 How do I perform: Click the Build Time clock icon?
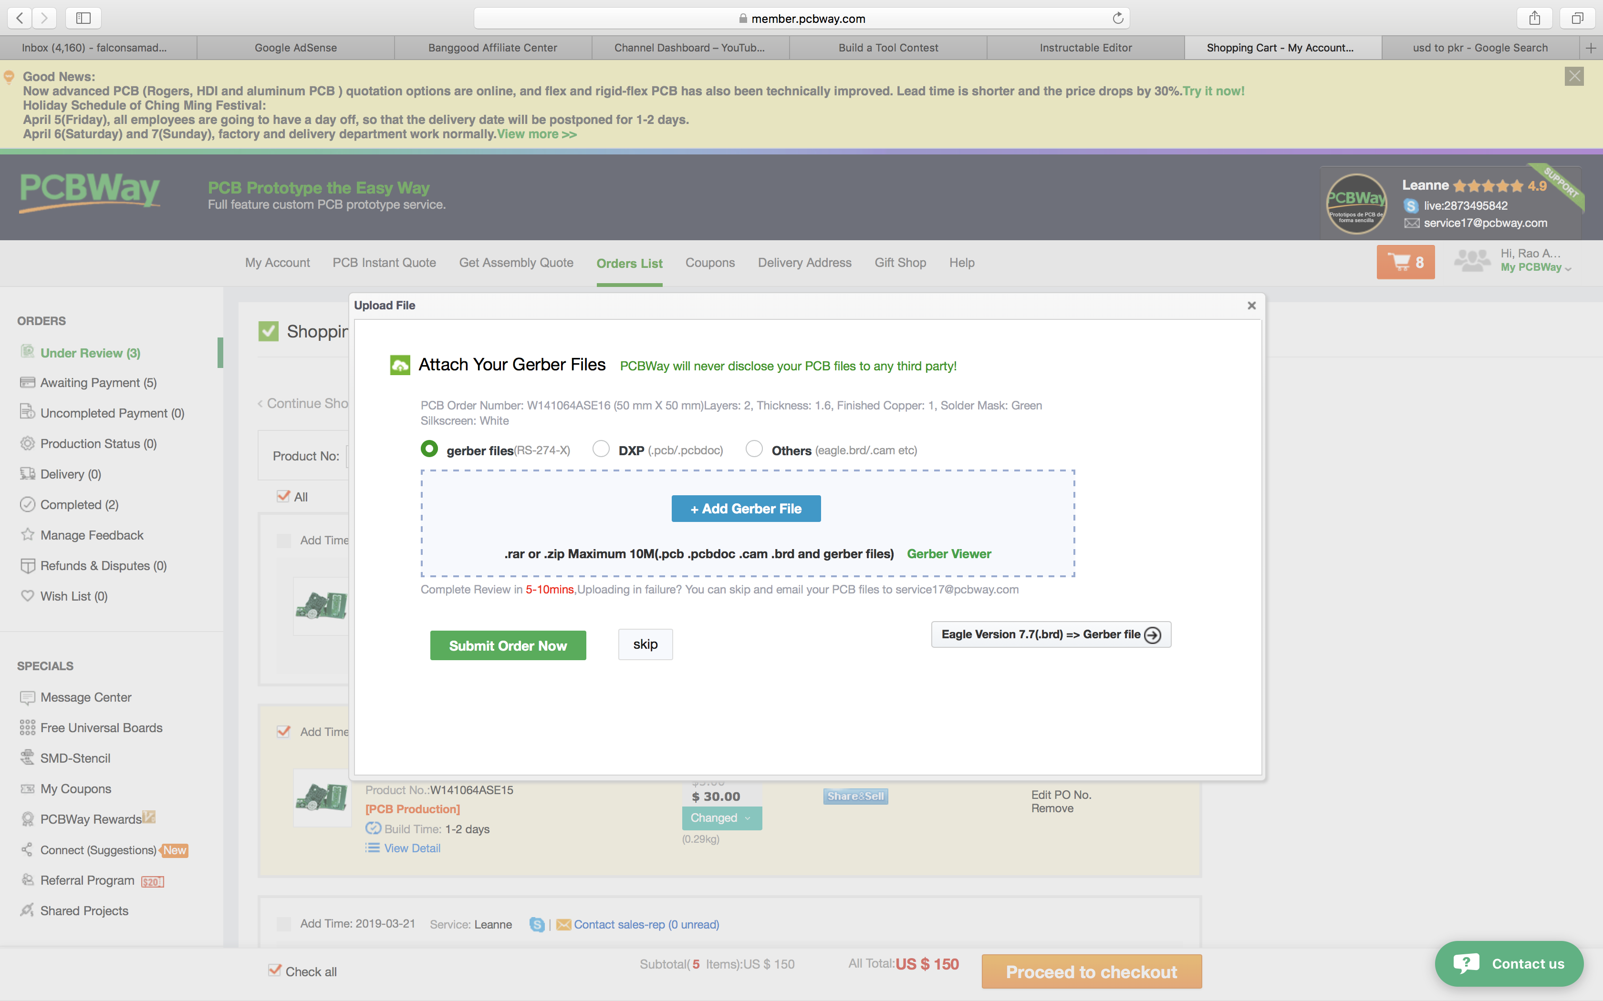tap(373, 828)
